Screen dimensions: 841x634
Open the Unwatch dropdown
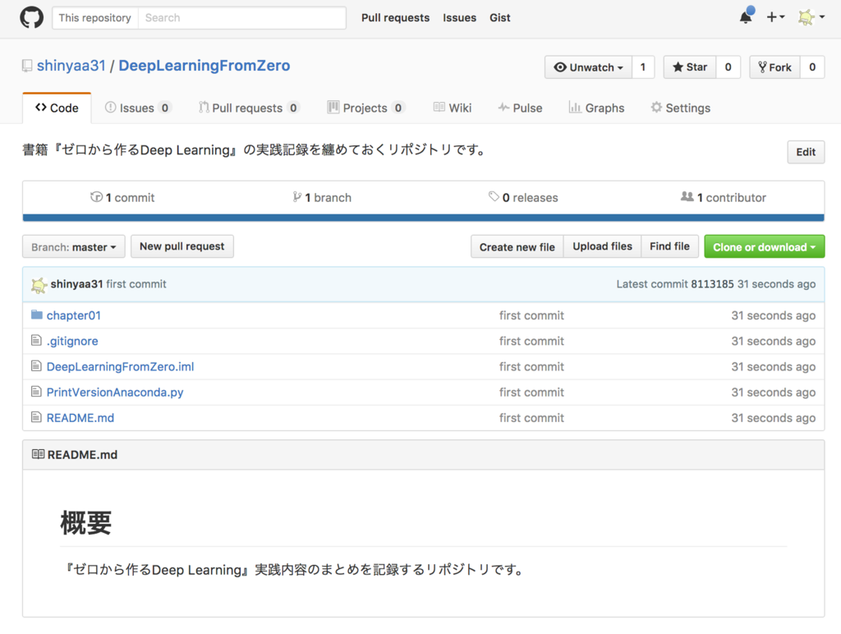(x=588, y=67)
